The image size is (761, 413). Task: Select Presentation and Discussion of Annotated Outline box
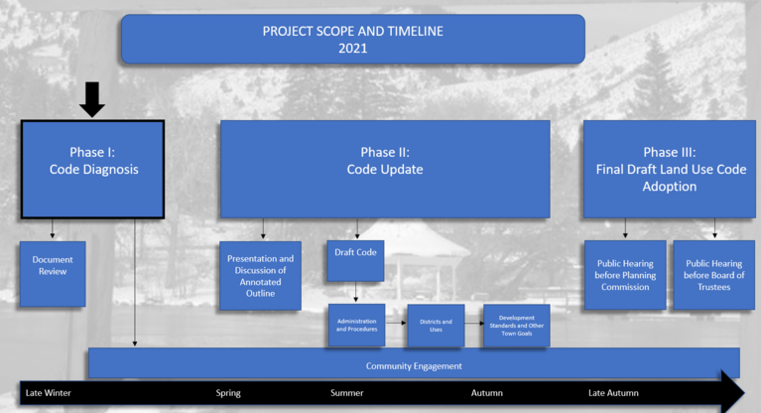(260, 275)
